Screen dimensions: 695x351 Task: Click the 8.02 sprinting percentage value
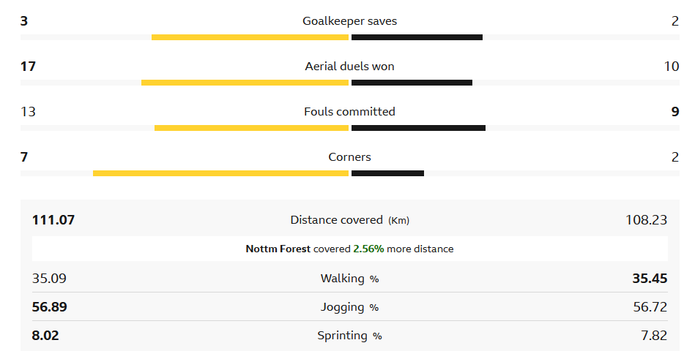click(x=45, y=336)
